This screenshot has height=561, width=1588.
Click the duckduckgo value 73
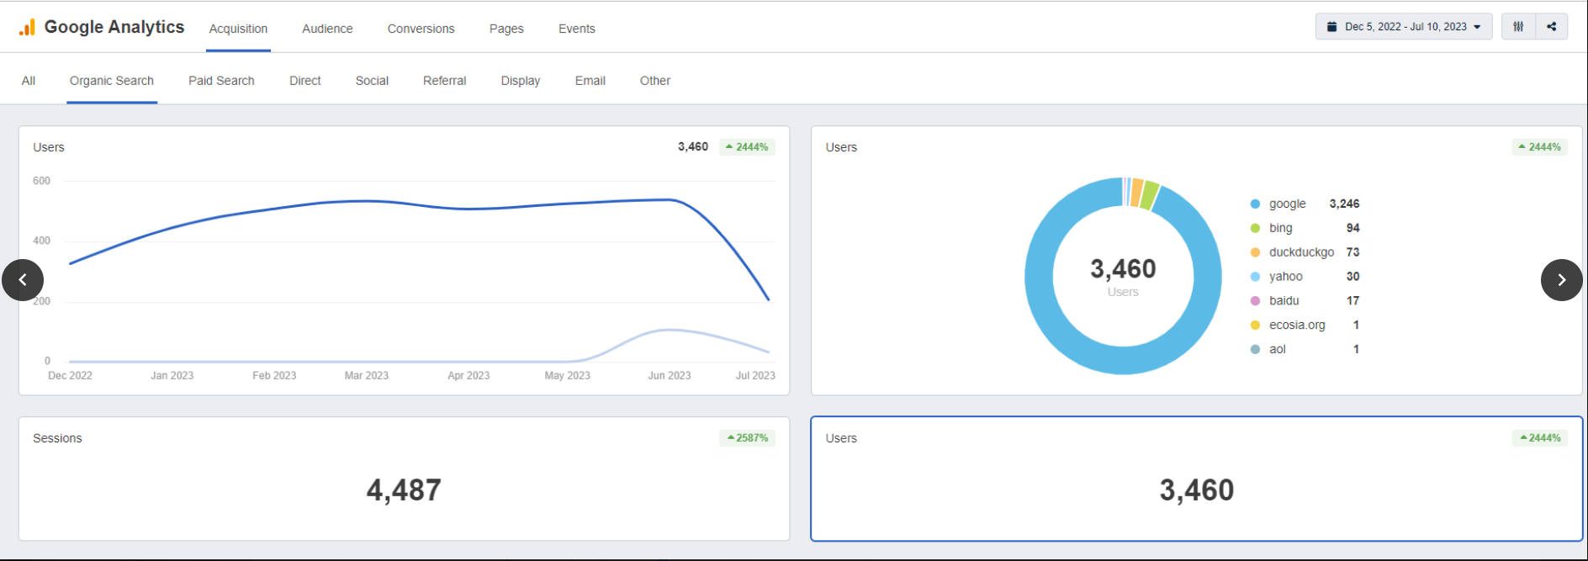(1352, 252)
